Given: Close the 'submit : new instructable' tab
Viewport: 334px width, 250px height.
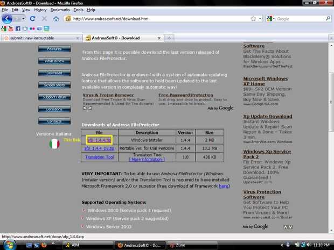Looking at the screenshot, I should (78, 38).
